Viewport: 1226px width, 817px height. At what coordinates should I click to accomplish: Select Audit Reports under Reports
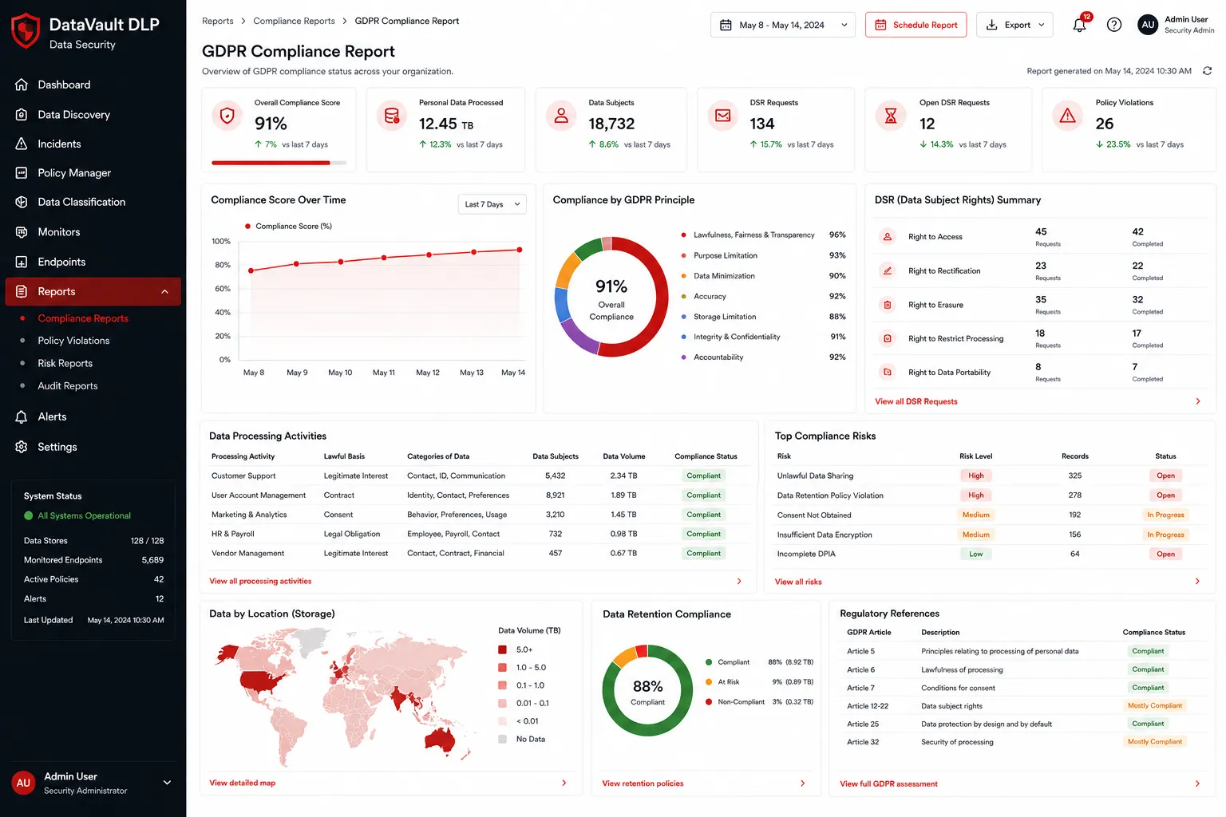point(68,386)
